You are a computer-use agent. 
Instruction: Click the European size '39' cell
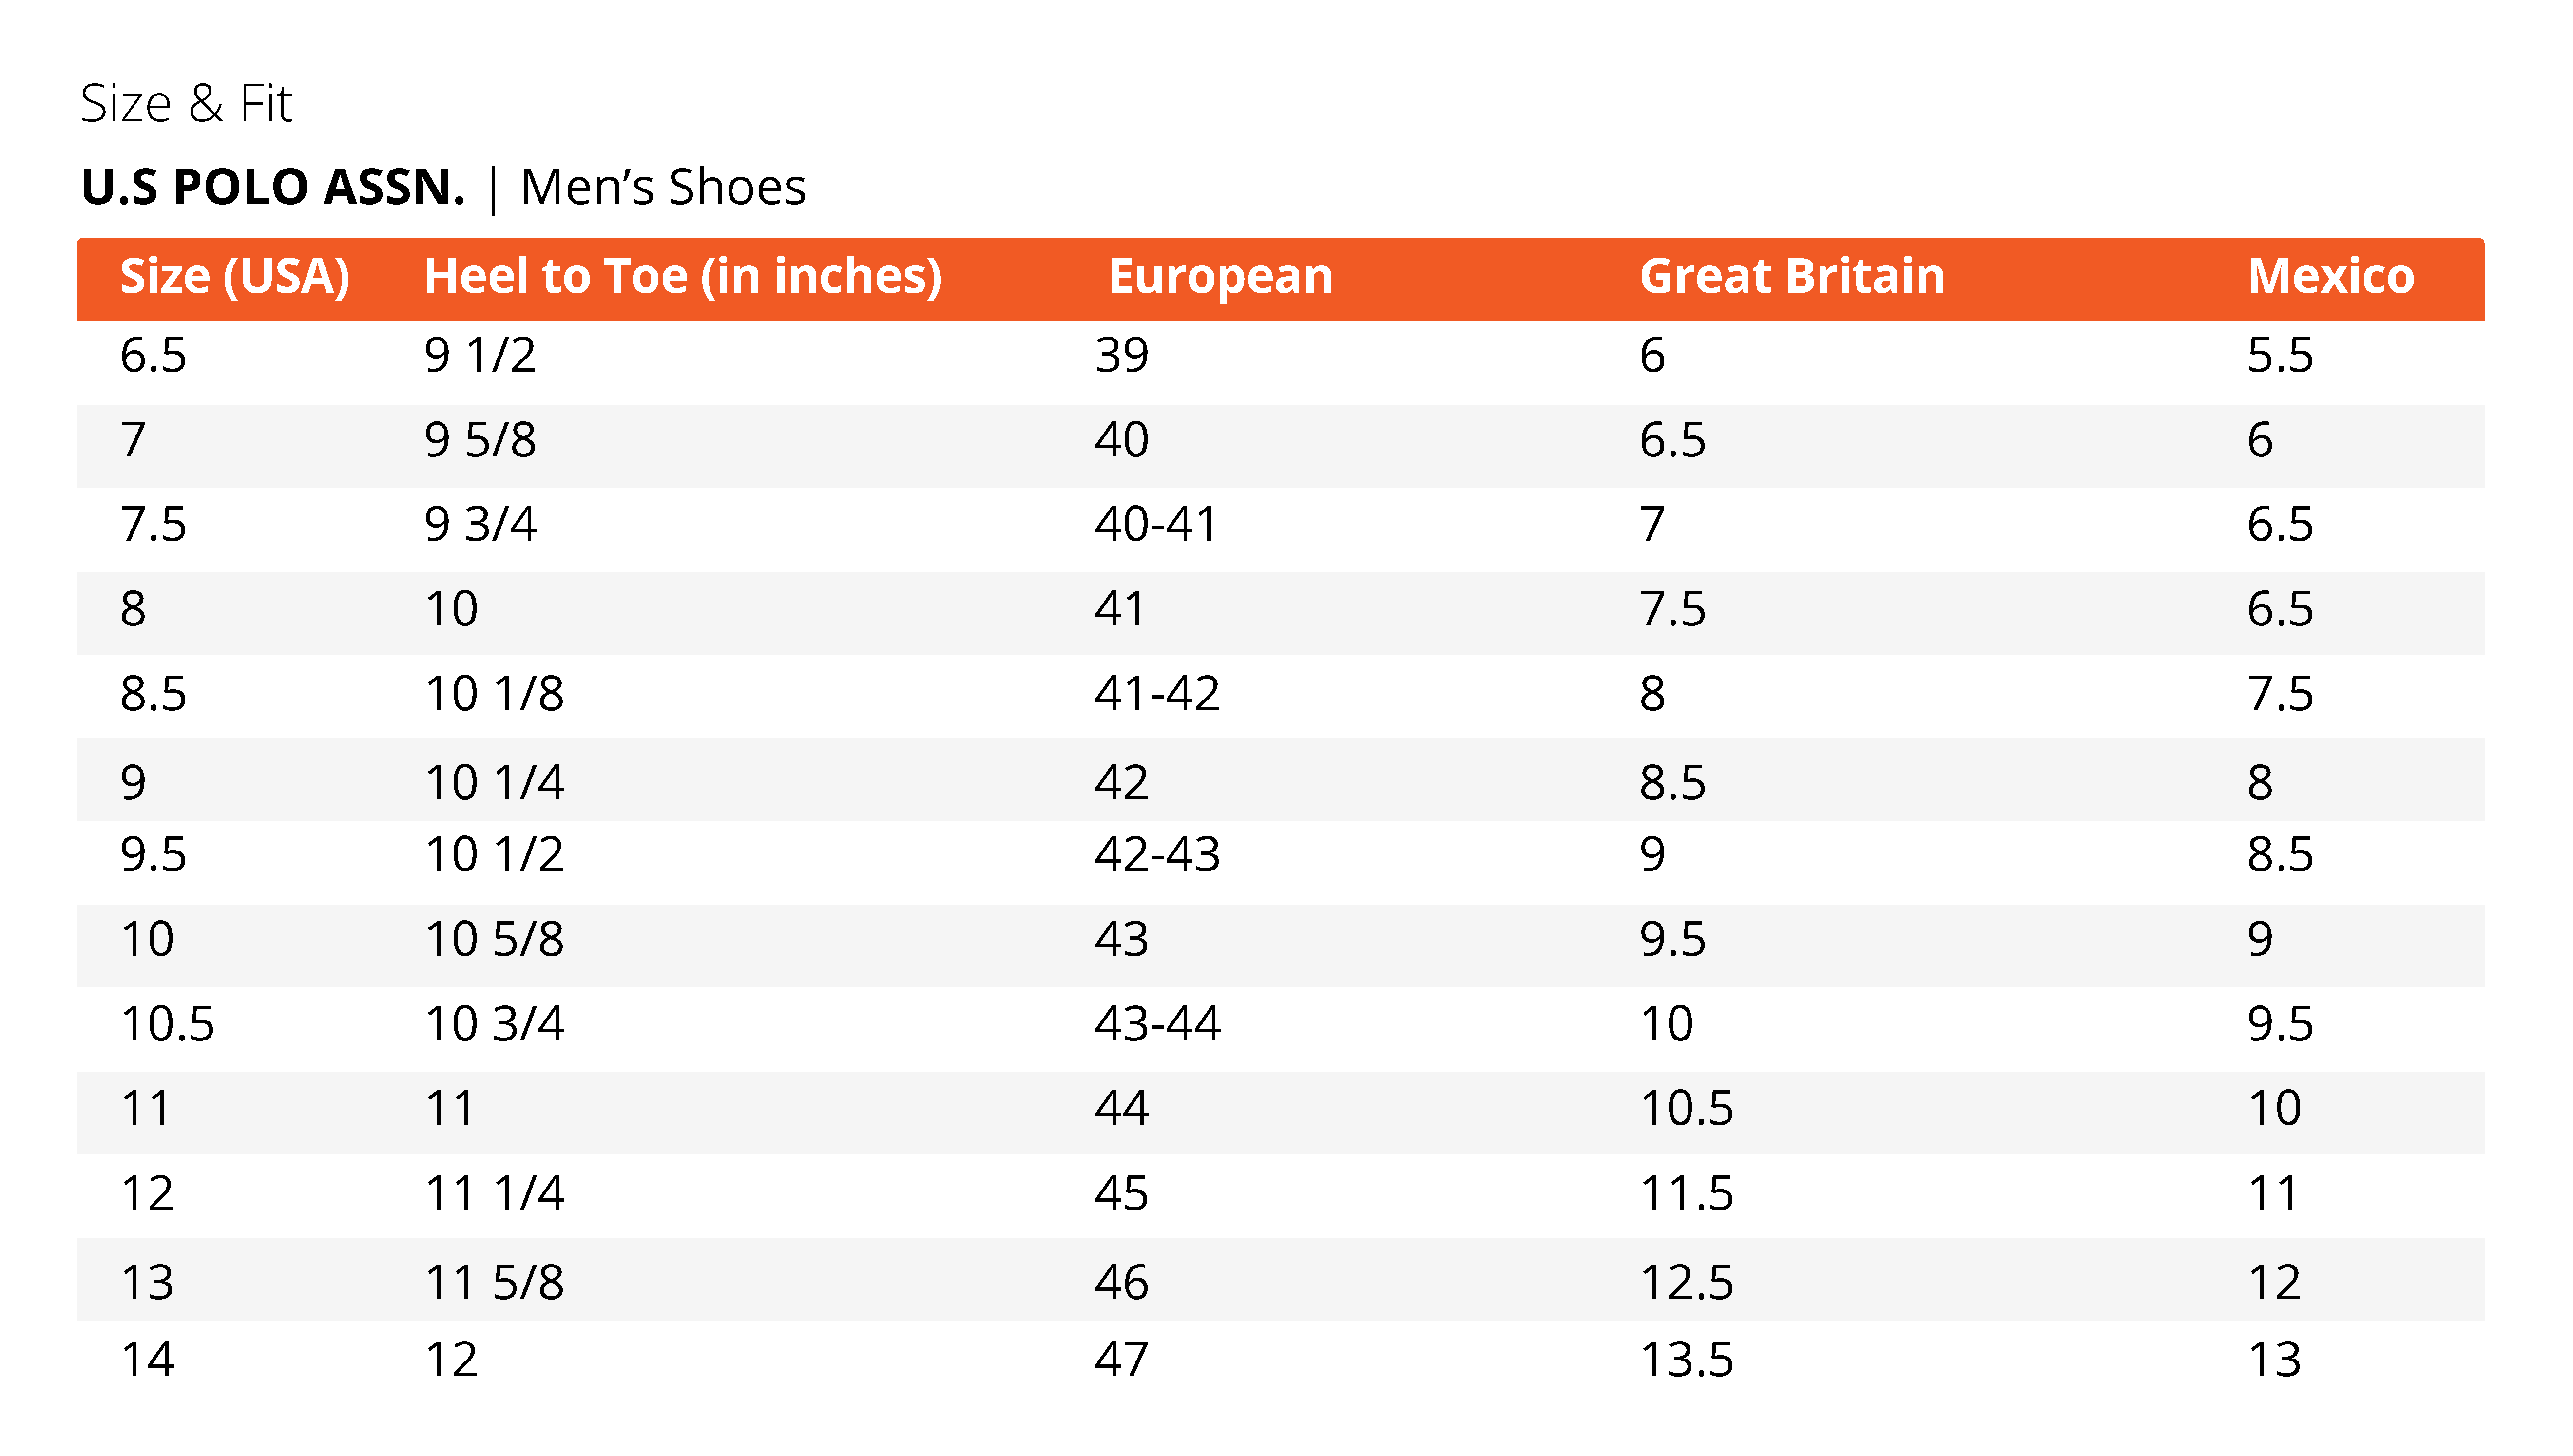click(1121, 356)
